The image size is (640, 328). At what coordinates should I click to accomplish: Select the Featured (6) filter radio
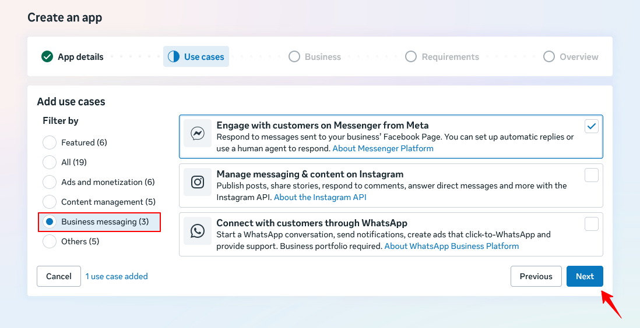click(x=50, y=142)
